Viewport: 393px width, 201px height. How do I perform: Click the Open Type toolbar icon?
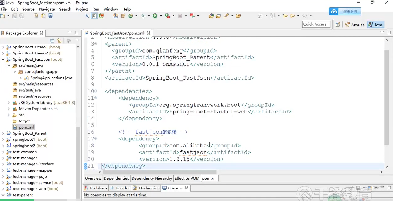coord(211,15)
